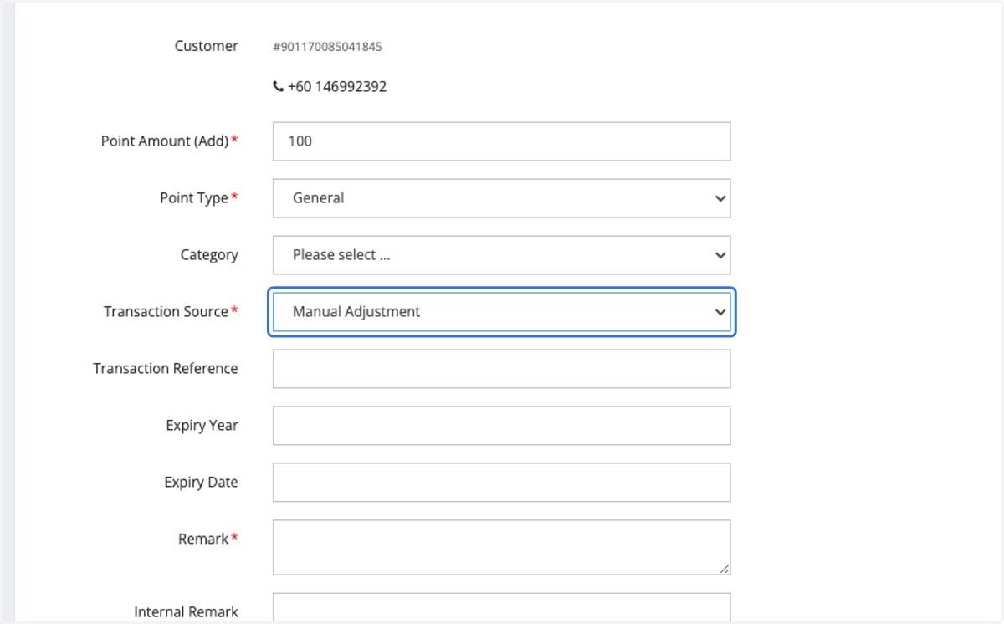Click the Expiry Date input field
This screenshot has width=1004, height=624.
(501, 483)
